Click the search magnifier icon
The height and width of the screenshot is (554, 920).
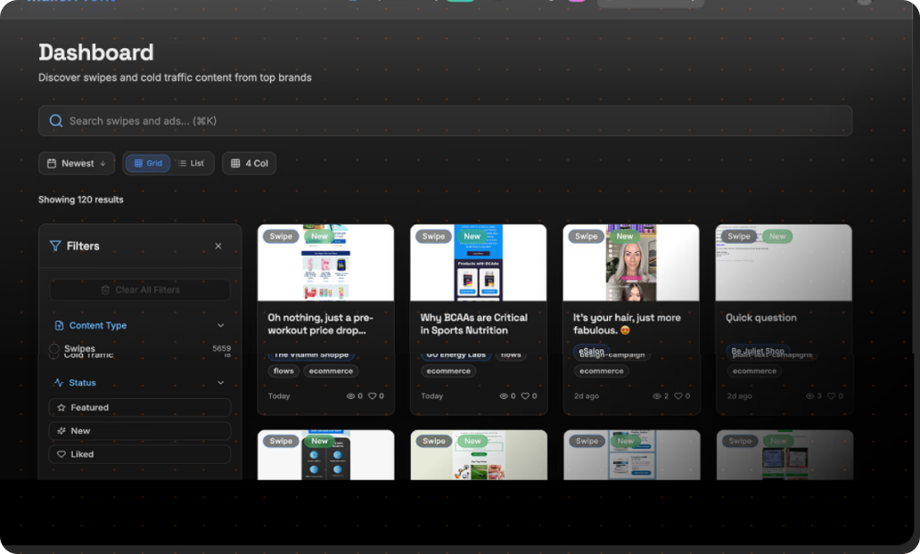point(56,121)
